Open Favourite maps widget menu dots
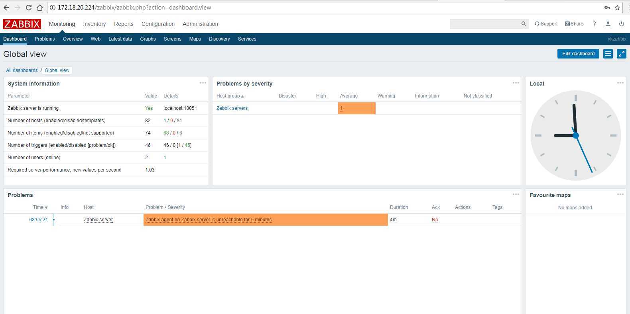630x314 pixels. [x=620, y=195]
